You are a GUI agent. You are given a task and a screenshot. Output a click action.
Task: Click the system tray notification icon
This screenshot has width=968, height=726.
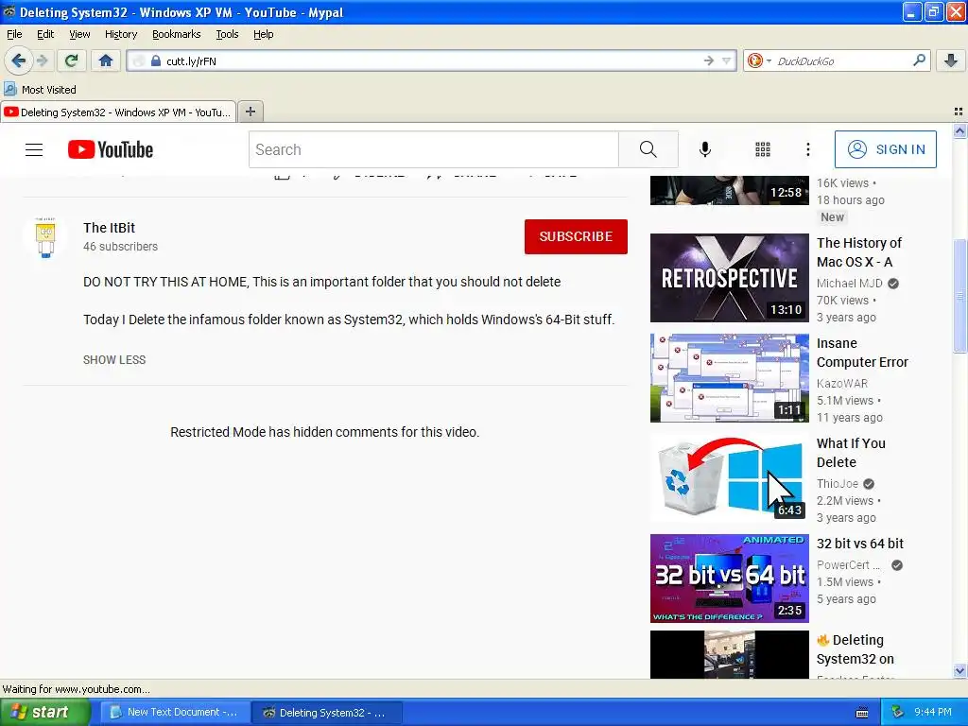click(x=898, y=712)
